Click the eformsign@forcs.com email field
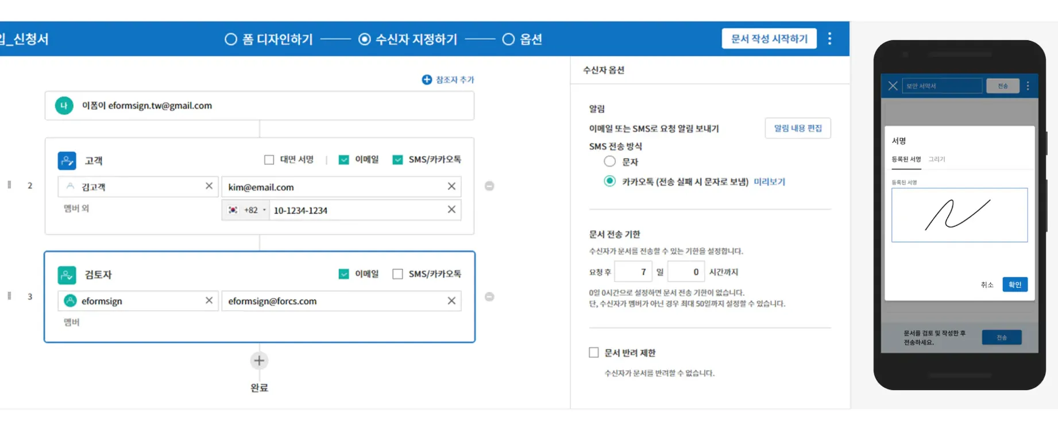1058x436 pixels. 341,301
